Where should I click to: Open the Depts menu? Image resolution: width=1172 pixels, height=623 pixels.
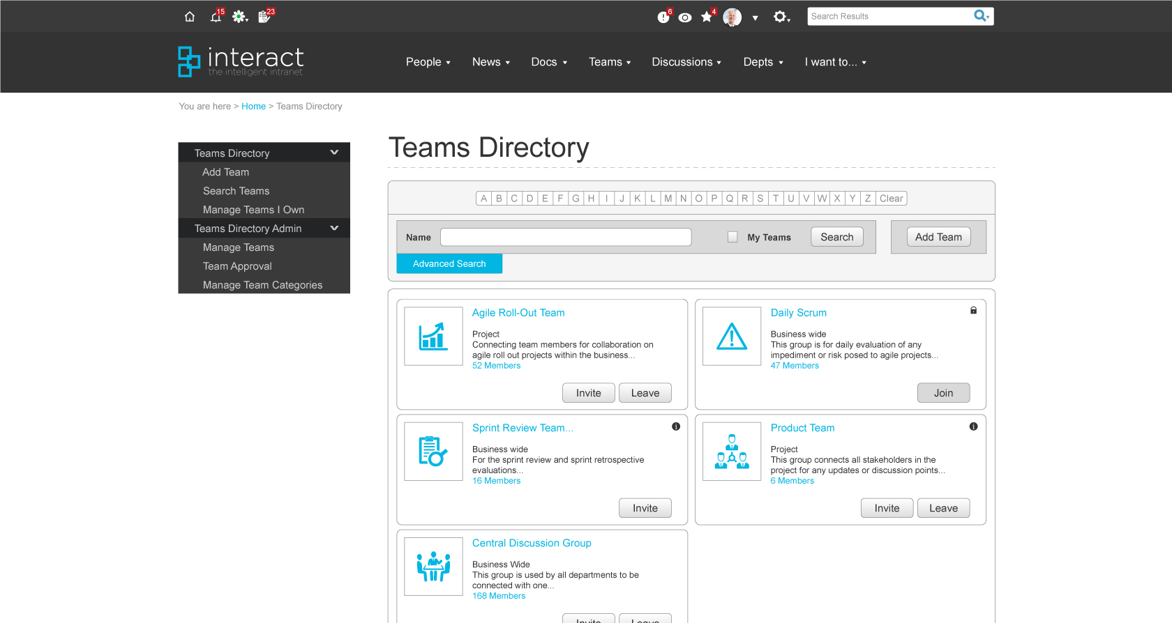tap(763, 62)
